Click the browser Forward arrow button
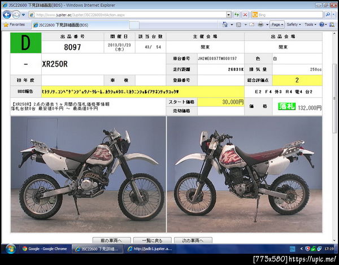The height and width of the screenshot is (265, 339). (16, 15)
